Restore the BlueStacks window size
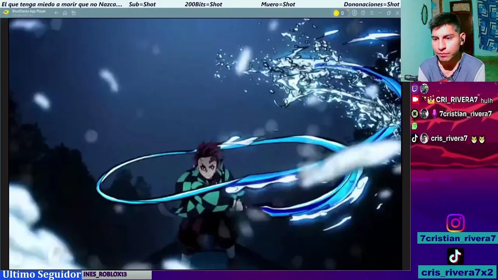Viewport: 498px width, 280px height. click(x=389, y=13)
